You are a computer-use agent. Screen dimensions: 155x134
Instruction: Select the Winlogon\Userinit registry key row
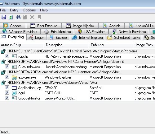pos(77,62)
